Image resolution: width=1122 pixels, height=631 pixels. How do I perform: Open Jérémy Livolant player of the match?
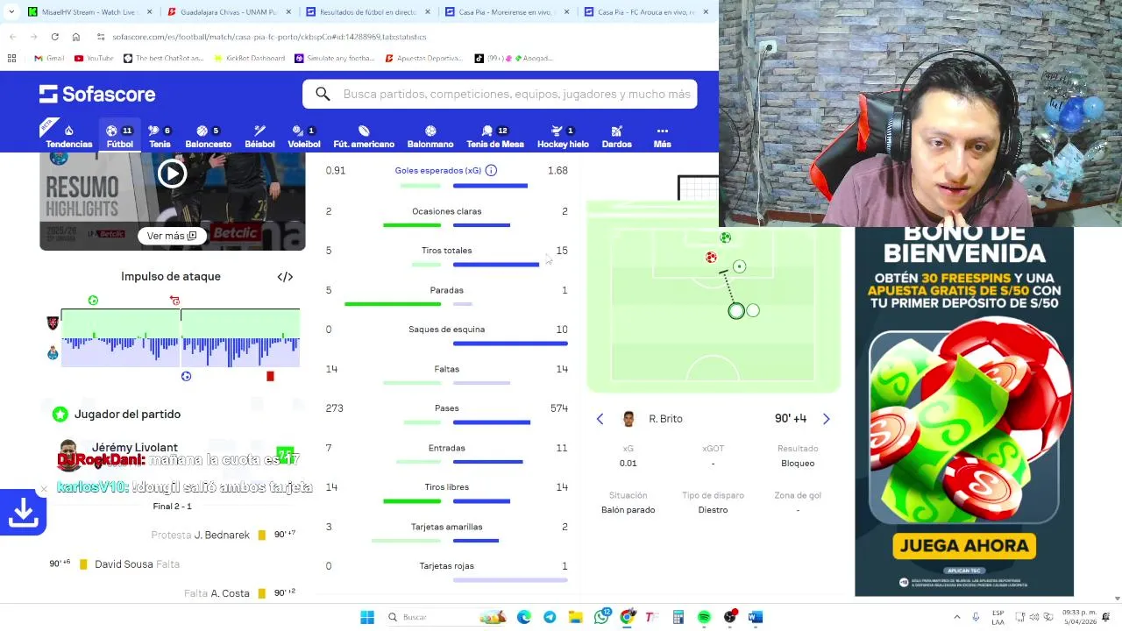(x=134, y=447)
